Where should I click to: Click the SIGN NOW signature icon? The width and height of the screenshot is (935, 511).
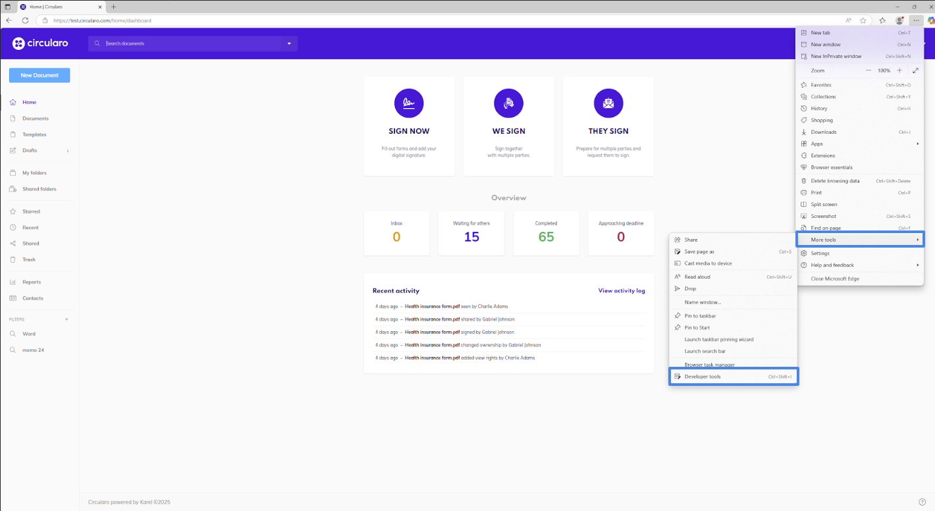[x=409, y=103]
